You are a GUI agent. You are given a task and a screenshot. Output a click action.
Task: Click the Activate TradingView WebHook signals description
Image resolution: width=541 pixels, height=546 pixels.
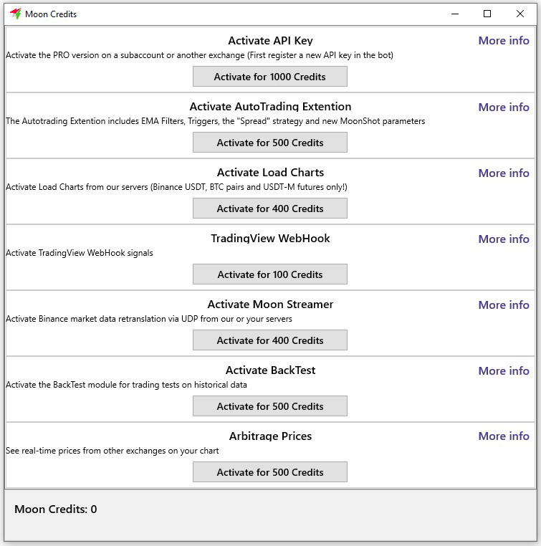point(80,253)
